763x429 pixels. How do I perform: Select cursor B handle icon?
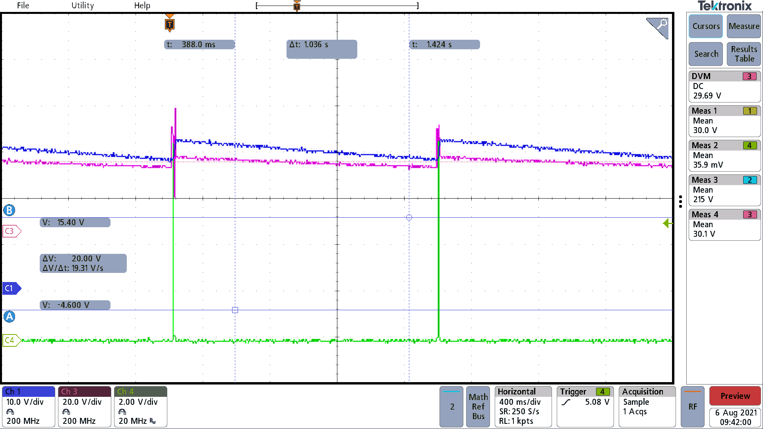pos(10,210)
